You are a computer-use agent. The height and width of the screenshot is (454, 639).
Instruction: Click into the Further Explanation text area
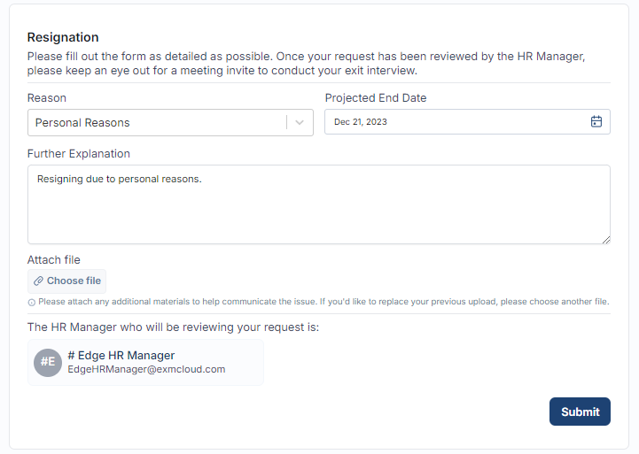pos(319,212)
